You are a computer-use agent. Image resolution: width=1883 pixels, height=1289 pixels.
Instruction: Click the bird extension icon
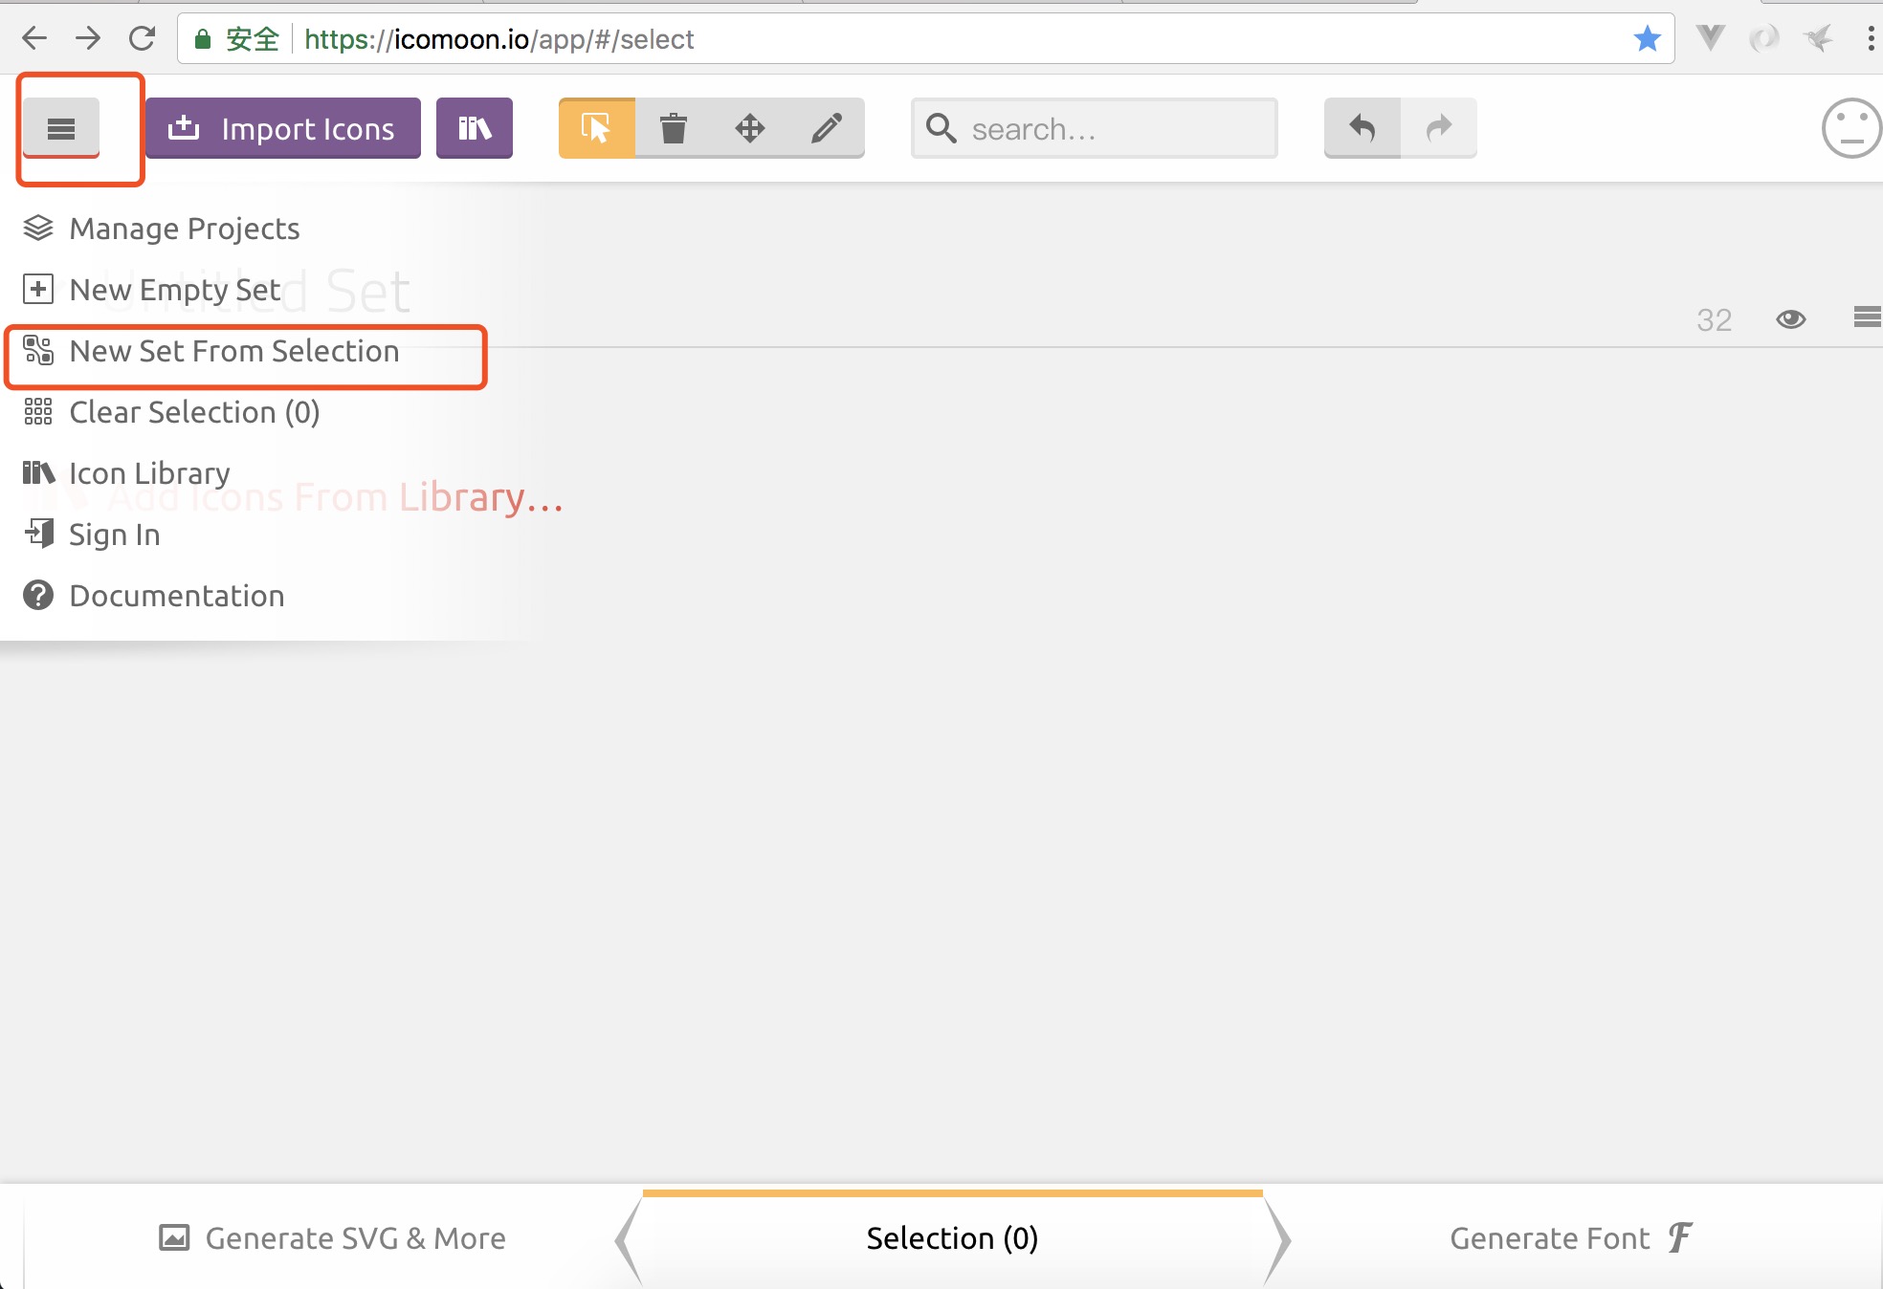coord(1818,38)
